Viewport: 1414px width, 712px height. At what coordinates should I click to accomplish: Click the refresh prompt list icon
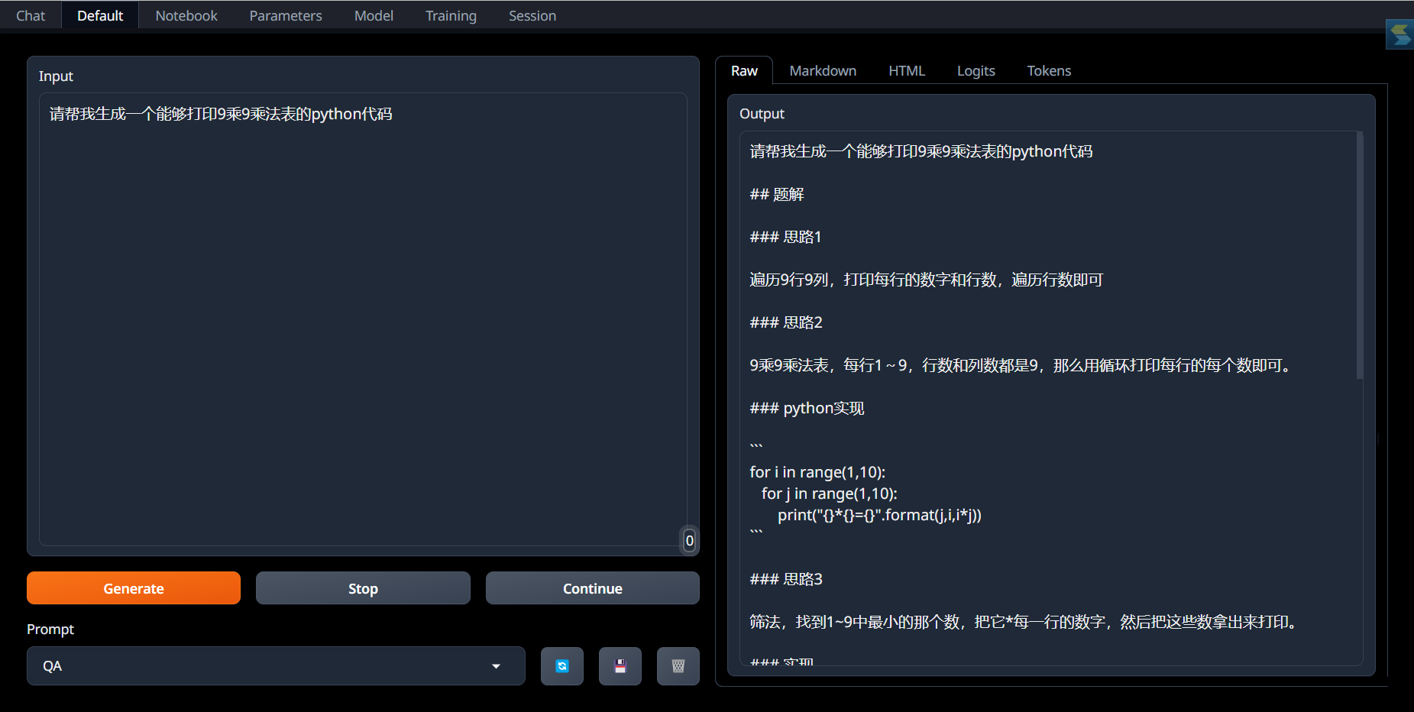tap(561, 666)
